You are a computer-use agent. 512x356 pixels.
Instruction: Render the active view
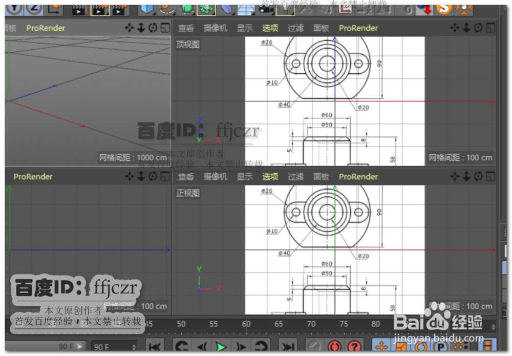pyautogui.click(x=79, y=9)
